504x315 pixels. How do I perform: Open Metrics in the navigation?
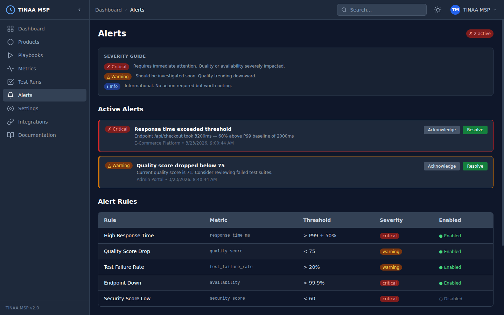44,69
